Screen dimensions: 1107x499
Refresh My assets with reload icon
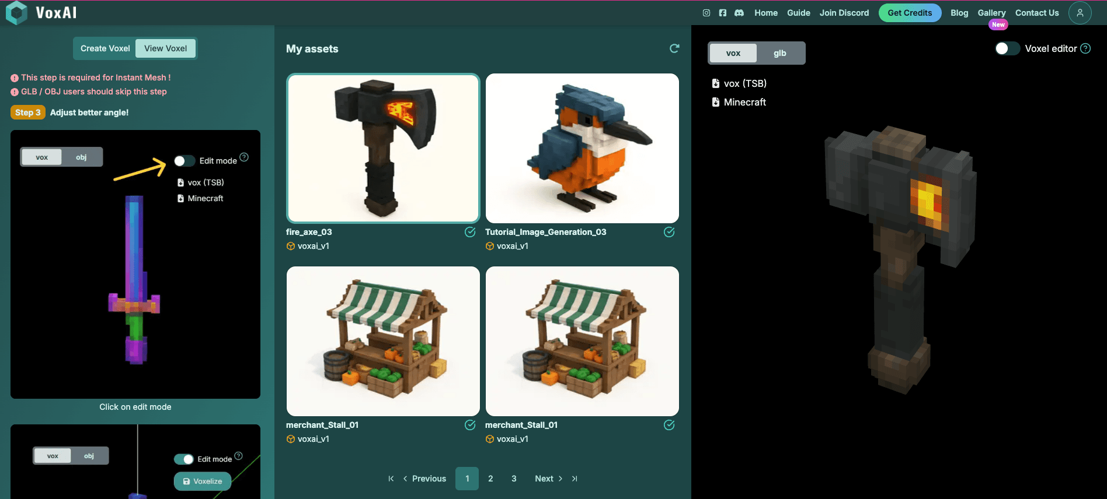pyautogui.click(x=674, y=48)
